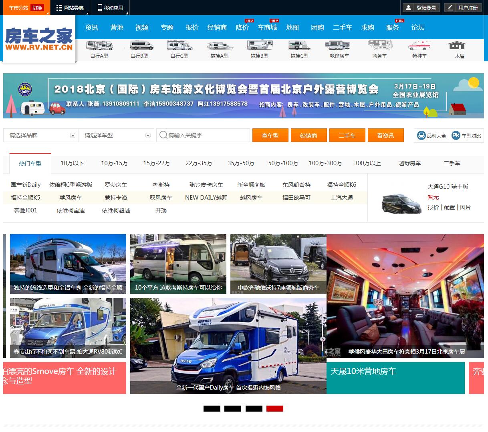
Task: Select the 越野房车 tab
Action: tap(409, 163)
